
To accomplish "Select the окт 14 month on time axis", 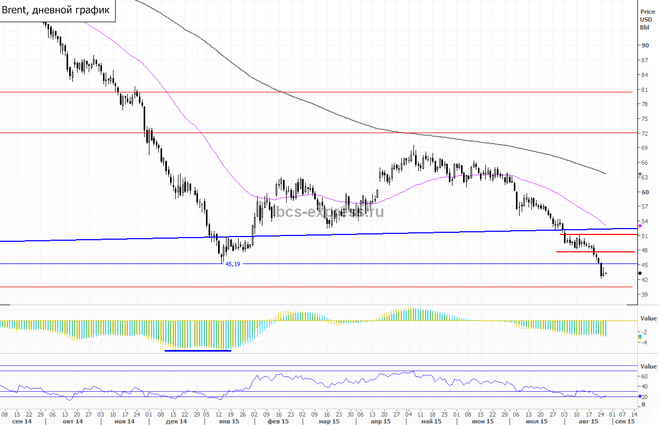I will click(x=72, y=421).
